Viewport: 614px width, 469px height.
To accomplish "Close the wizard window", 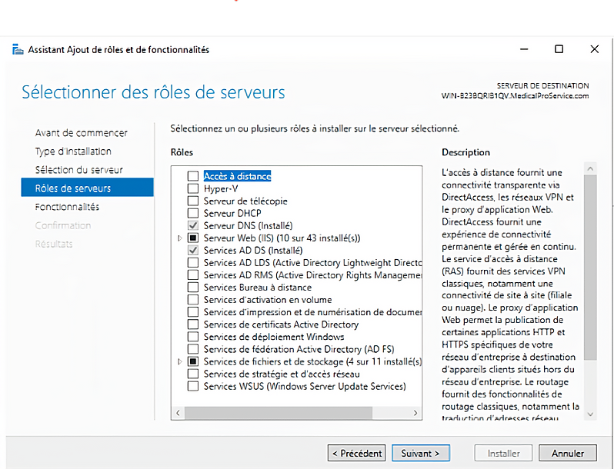I will 595,49.
